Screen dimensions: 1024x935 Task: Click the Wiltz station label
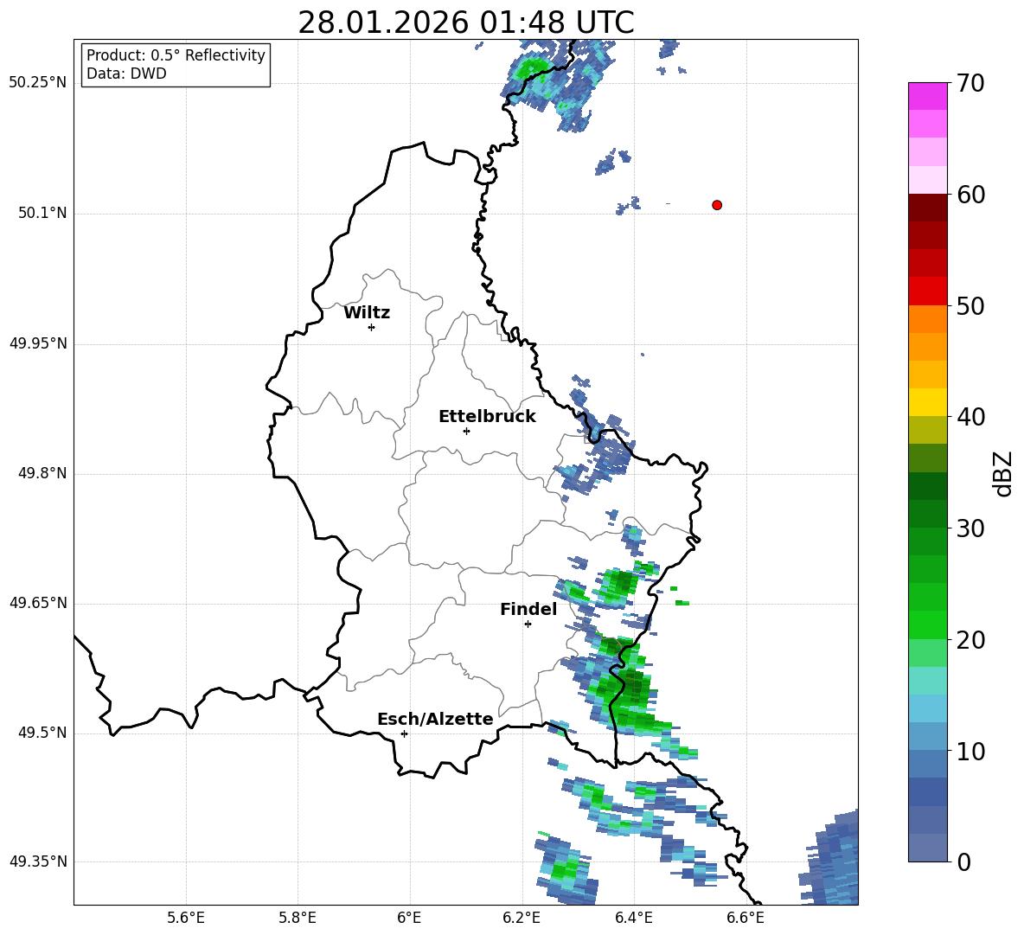click(x=367, y=313)
